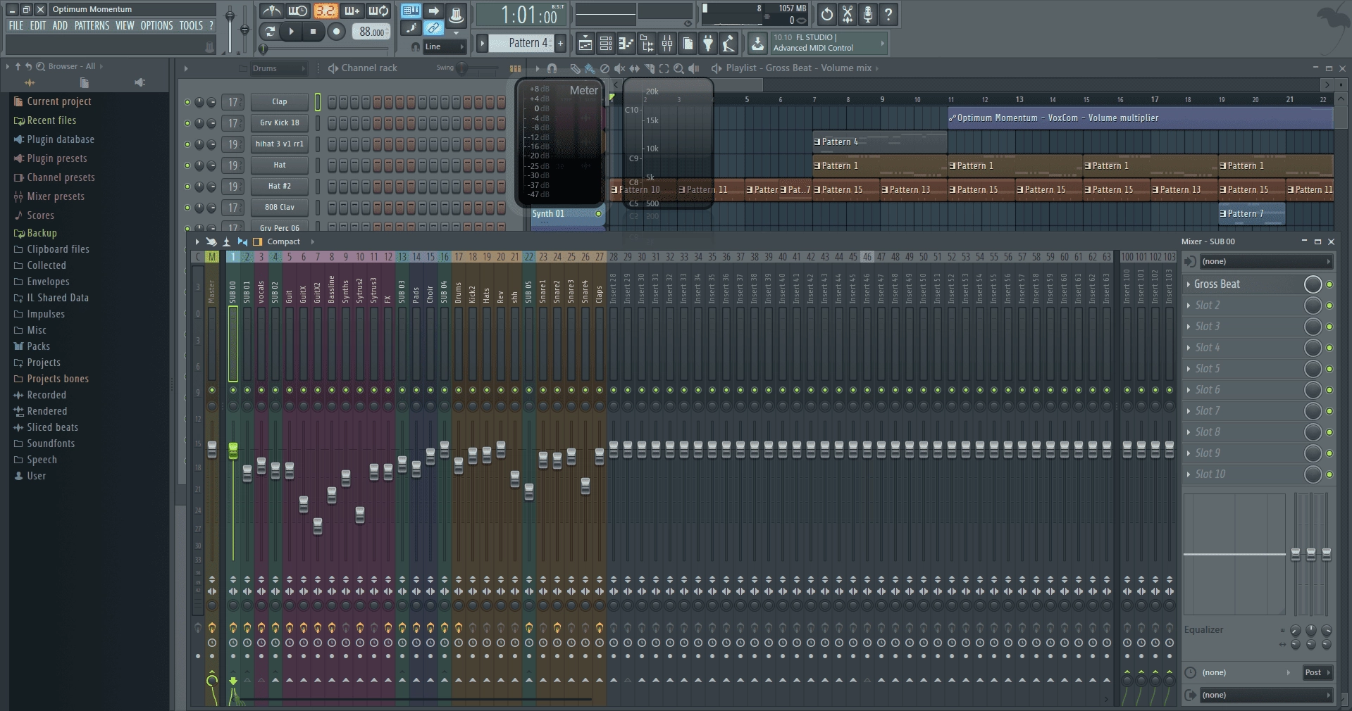Image resolution: width=1352 pixels, height=711 pixels.
Task: Expand the Slot 3 options arrow
Action: point(1189,327)
